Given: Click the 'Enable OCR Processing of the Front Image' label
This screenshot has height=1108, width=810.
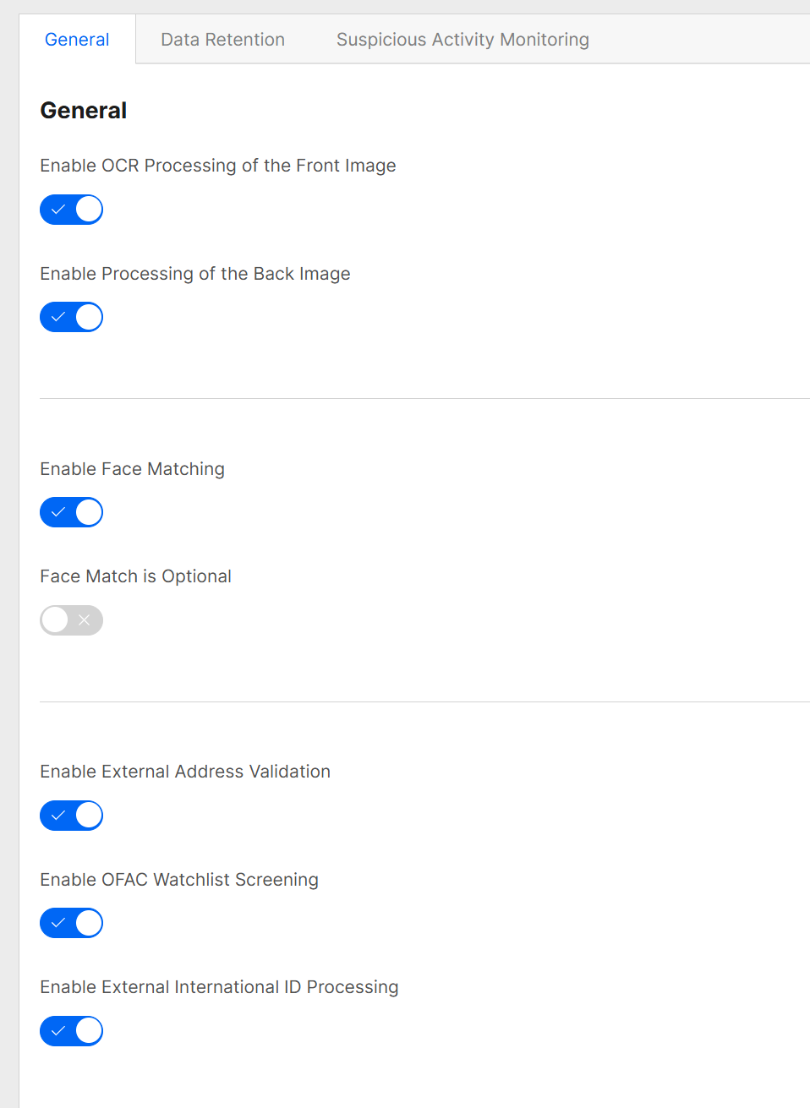Looking at the screenshot, I should (x=218, y=166).
